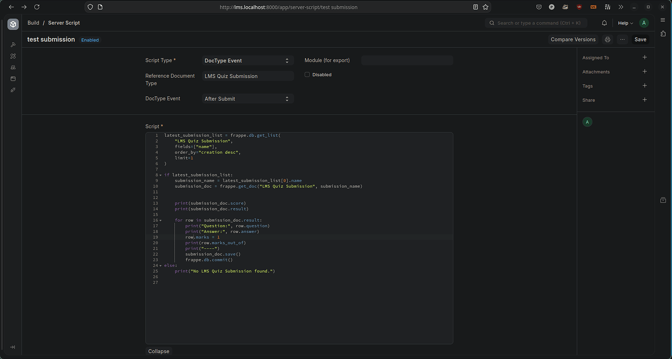Go to the Build breadcrumb
The width and height of the screenshot is (672, 359).
(x=33, y=23)
